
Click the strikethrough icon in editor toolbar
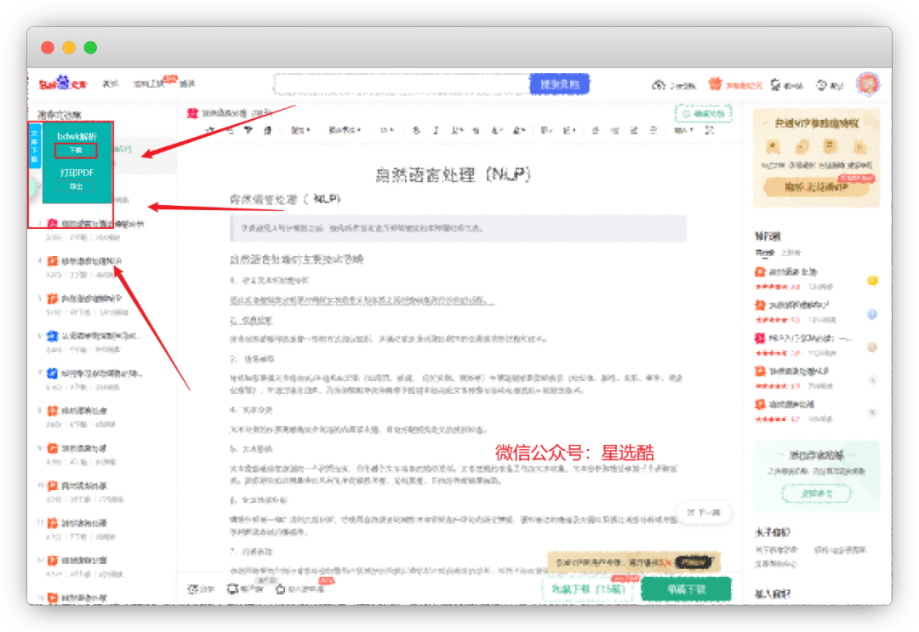click(476, 130)
